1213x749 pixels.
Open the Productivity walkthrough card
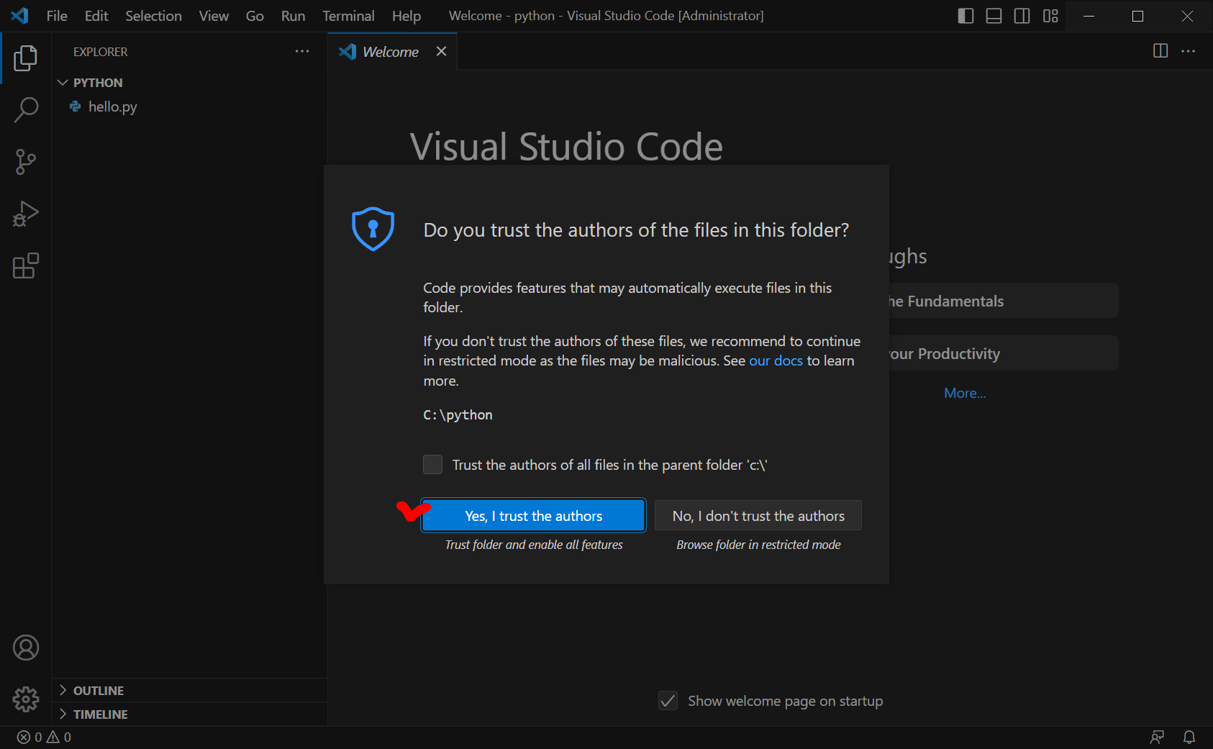(1003, 353)
